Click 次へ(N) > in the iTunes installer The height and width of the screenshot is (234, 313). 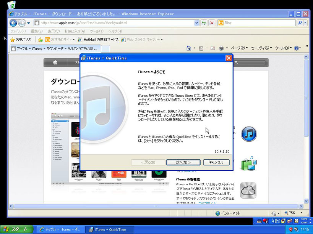point(183,162)
